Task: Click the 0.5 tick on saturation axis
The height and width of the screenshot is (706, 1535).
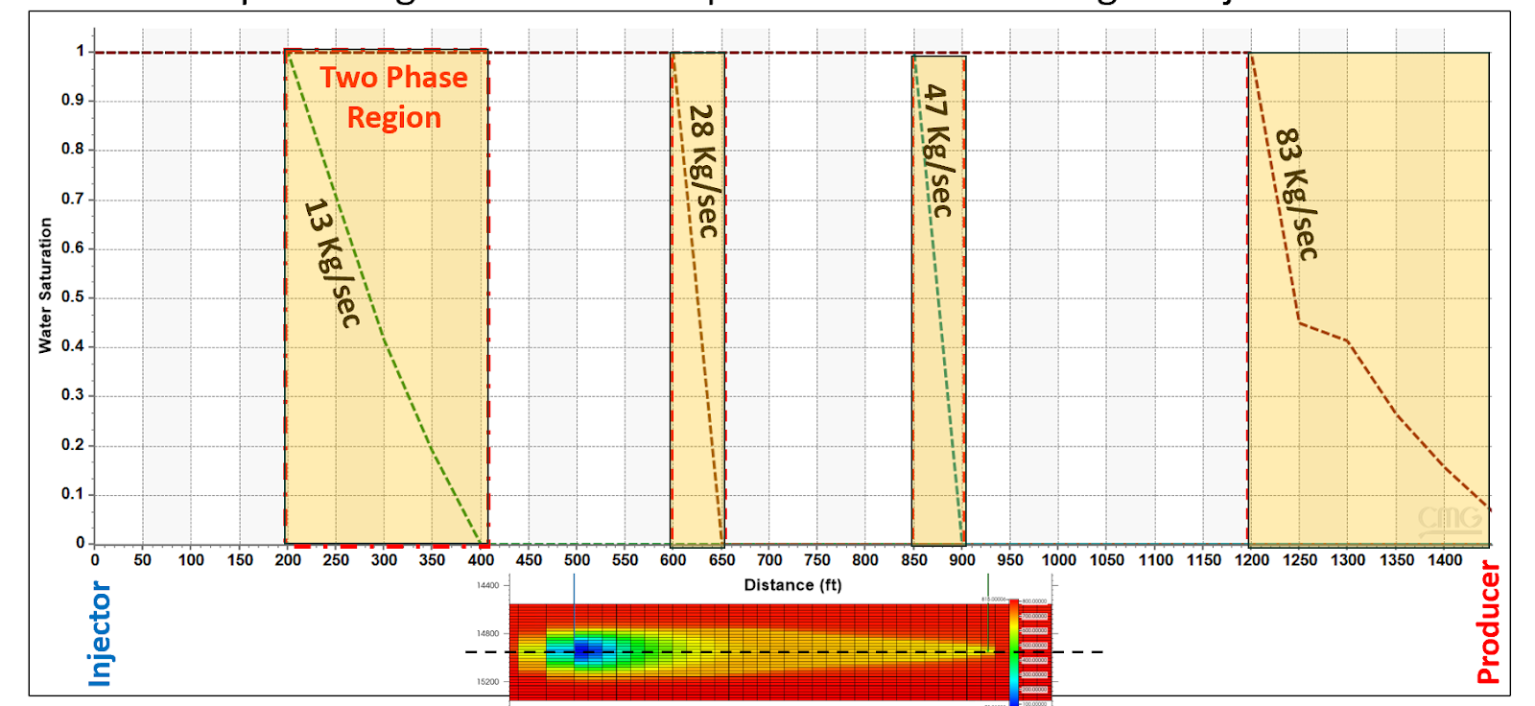Action: 73,297
